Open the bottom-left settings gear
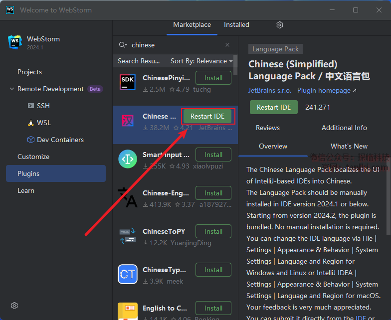The image size is (391, 320). [14, 306]
